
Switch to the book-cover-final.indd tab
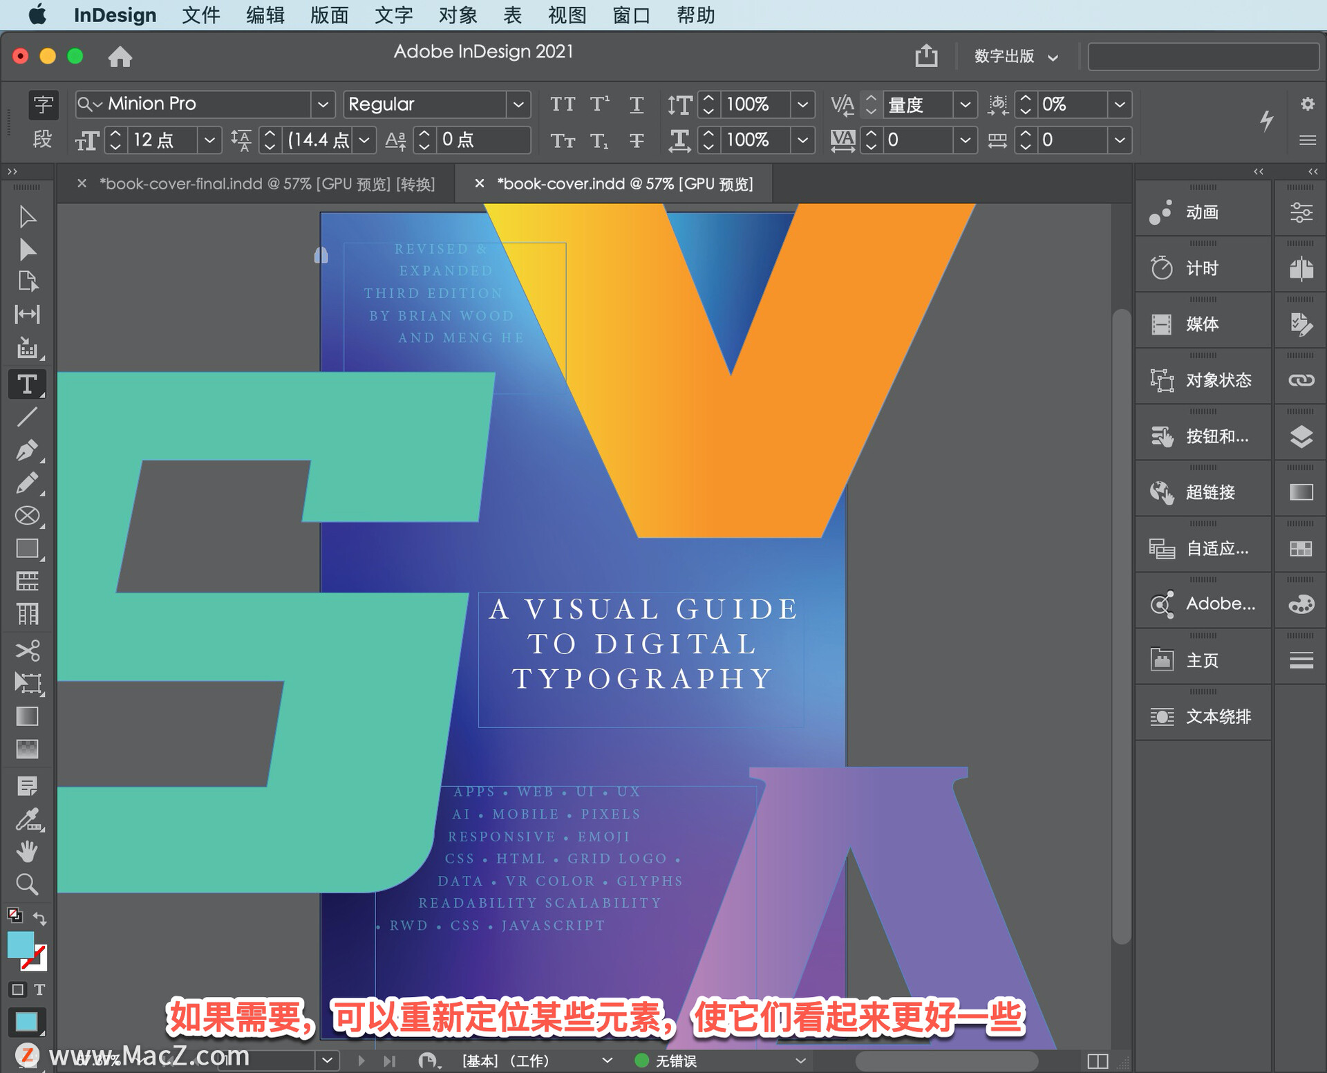(267, 184)
